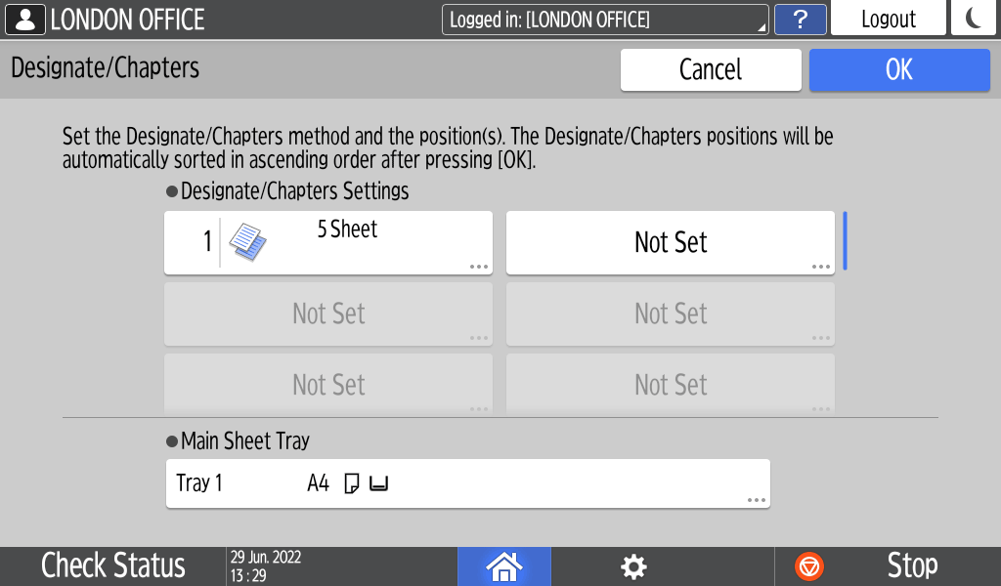Open Check Status screen
This screenshot has width=1001, height=586.
[x=113, y=566]
